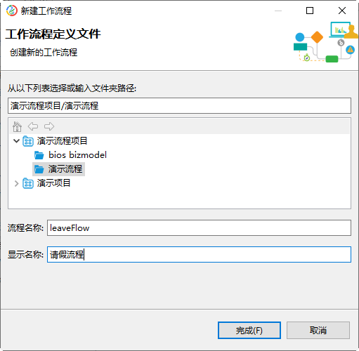Maximize the 新建工作流程 dialog window
The width and height of the screenshot is (359, 351).
(x=310, y=11)
